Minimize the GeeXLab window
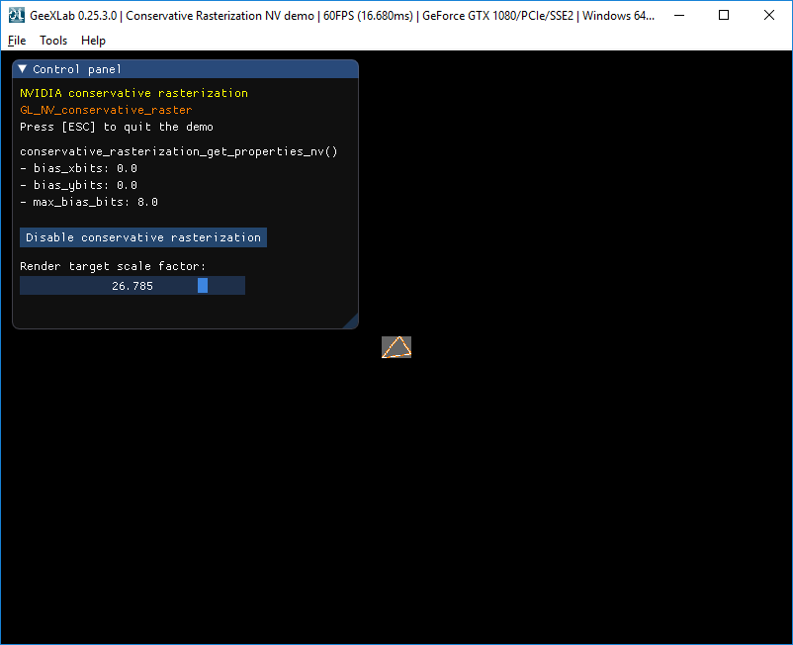This screenshot has height=645, width=793. coord(679,15)
